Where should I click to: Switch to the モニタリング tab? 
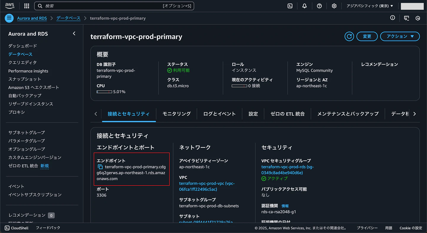[x=176, y=114]
